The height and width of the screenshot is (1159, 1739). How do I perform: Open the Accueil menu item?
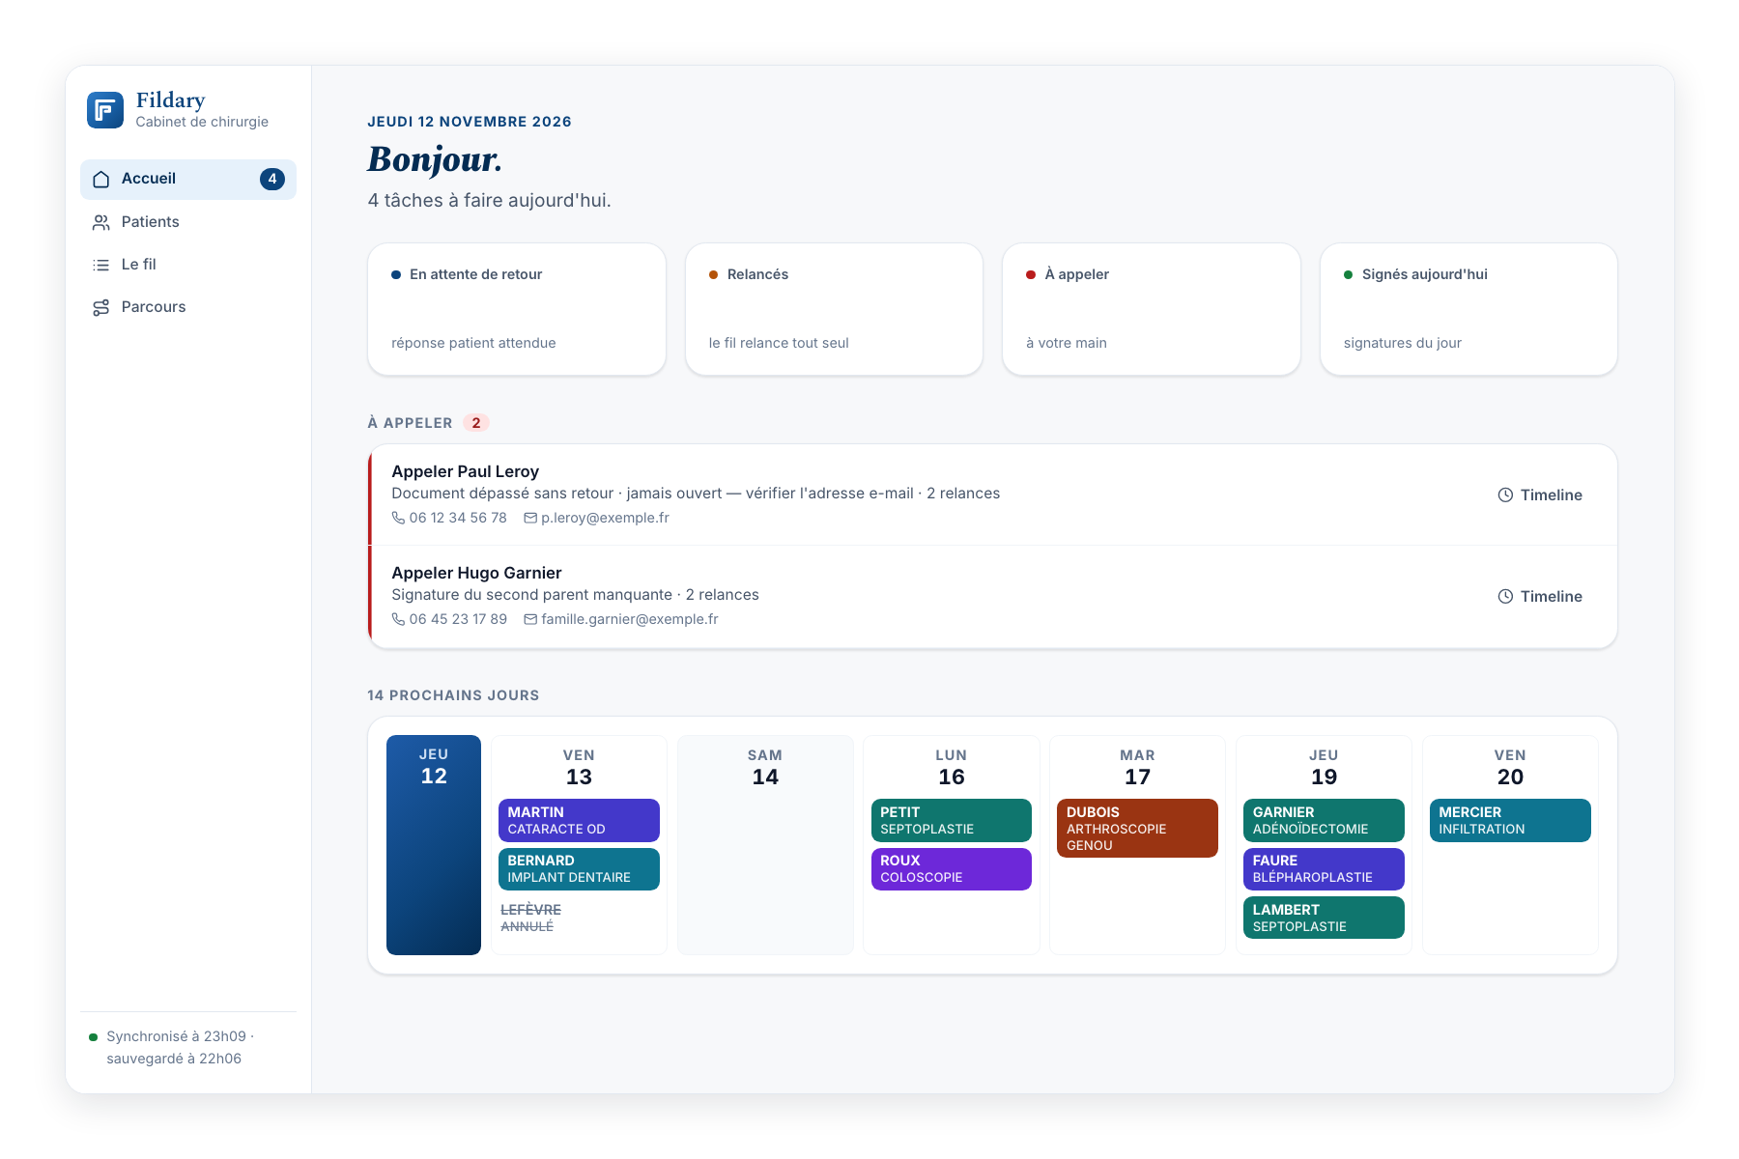188,180
